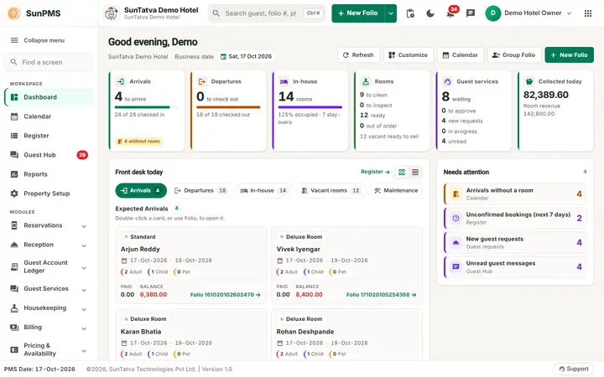Click Arrivals without a room icon
This screenshot has width=604, height=377.
(456, 194)
